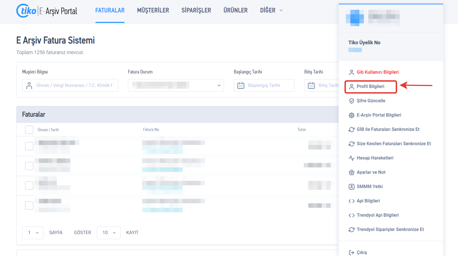Click the settings icon beside Ayarlar ve Not

351,172
